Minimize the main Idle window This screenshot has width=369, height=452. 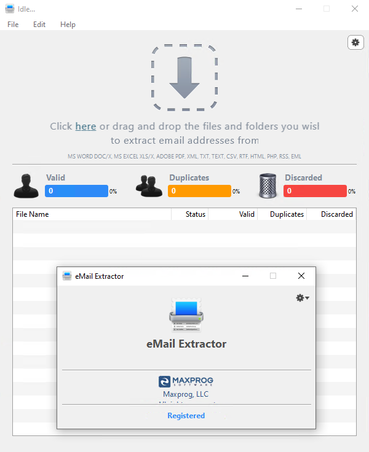pos(299,9)
